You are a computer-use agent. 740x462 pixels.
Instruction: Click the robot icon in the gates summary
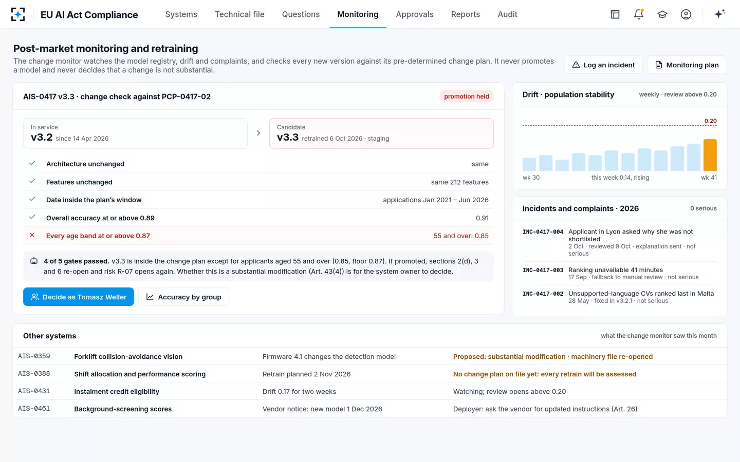tap(34, 261)
